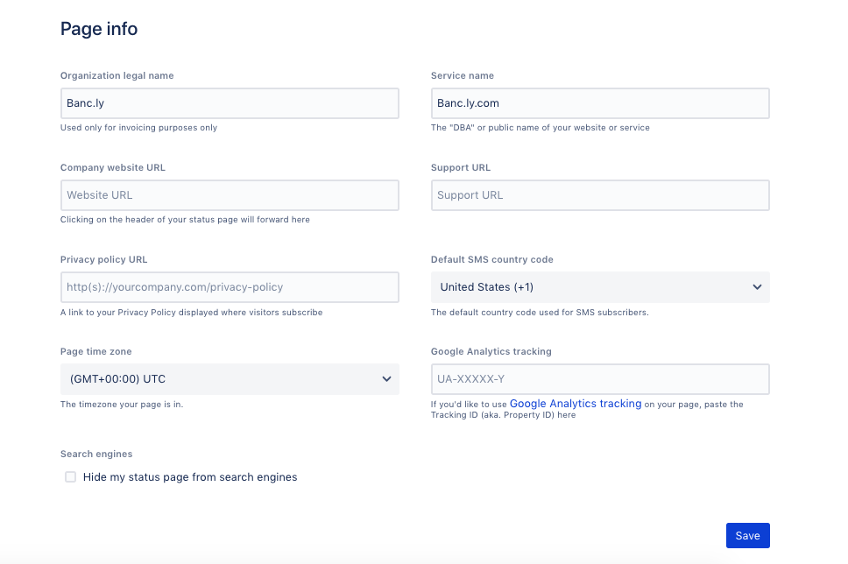The height and width of the screenshot is (564, 848).
Task: Click the Google Analytics tracking ID input
Action: (x=599, y=379)
